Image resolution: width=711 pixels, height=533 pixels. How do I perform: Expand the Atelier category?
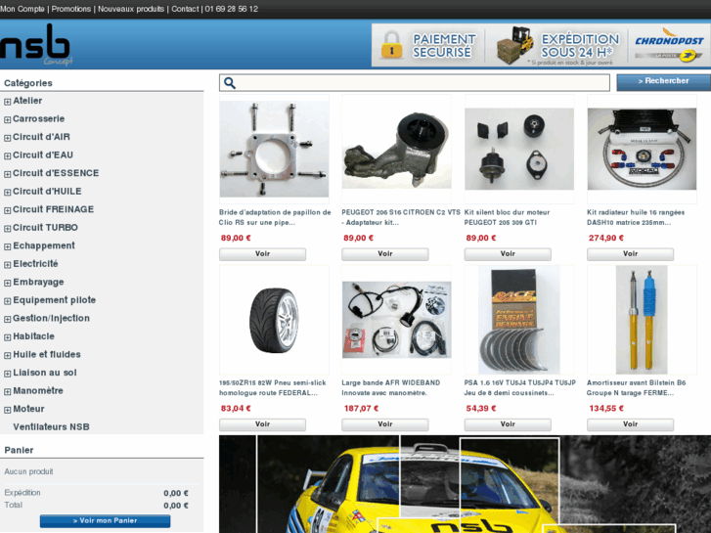coord(7,102)
